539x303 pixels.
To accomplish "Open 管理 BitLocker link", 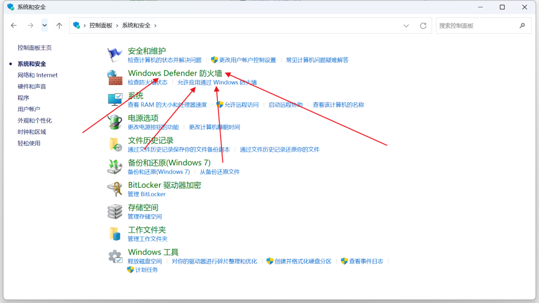I will pyautogui.click(x=146, y=194).
